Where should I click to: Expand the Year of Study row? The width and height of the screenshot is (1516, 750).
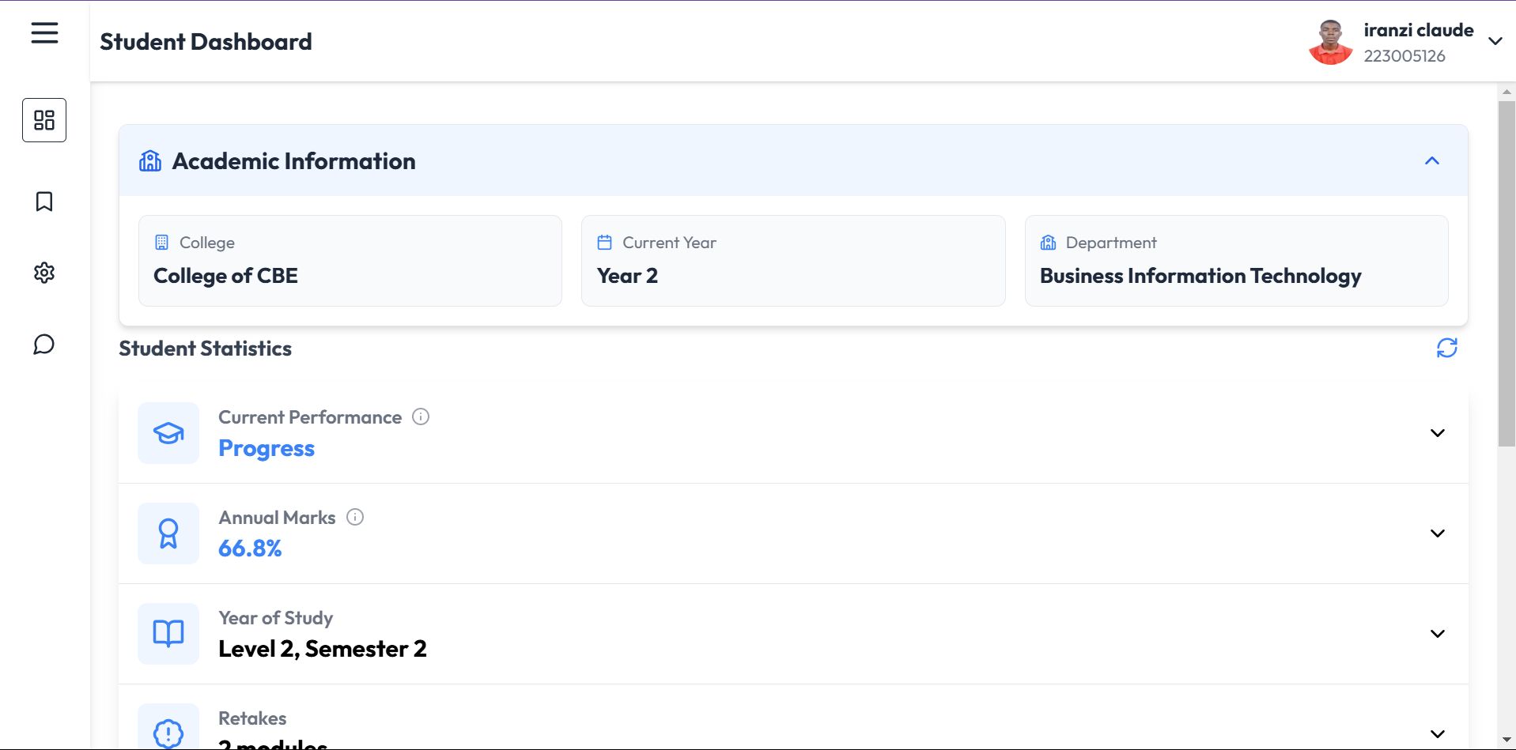(x=1437, y=634)
